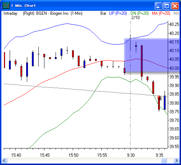Image resolution: width=181 pixels, height=165 pixels.
Task: Click the 40.00 price axis label
Action: pyautogui.click(x=174, y=68)
